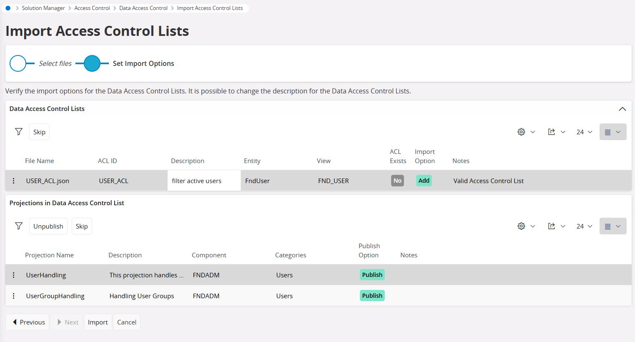Click the Add import option badge
The height and width of the screenshot is (342, 635).
[424, 181]
